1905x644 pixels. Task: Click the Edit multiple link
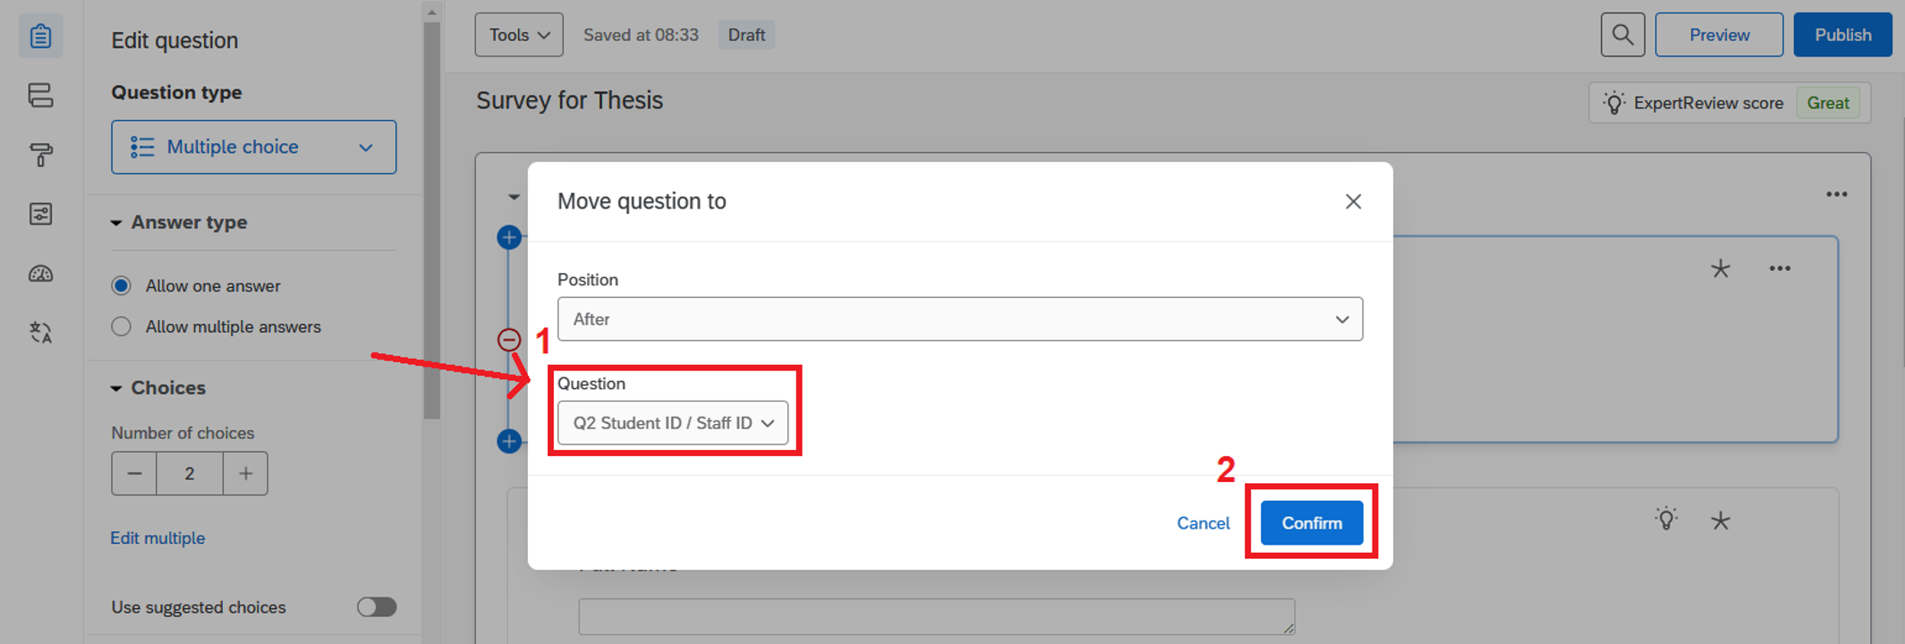pos(157,538)
